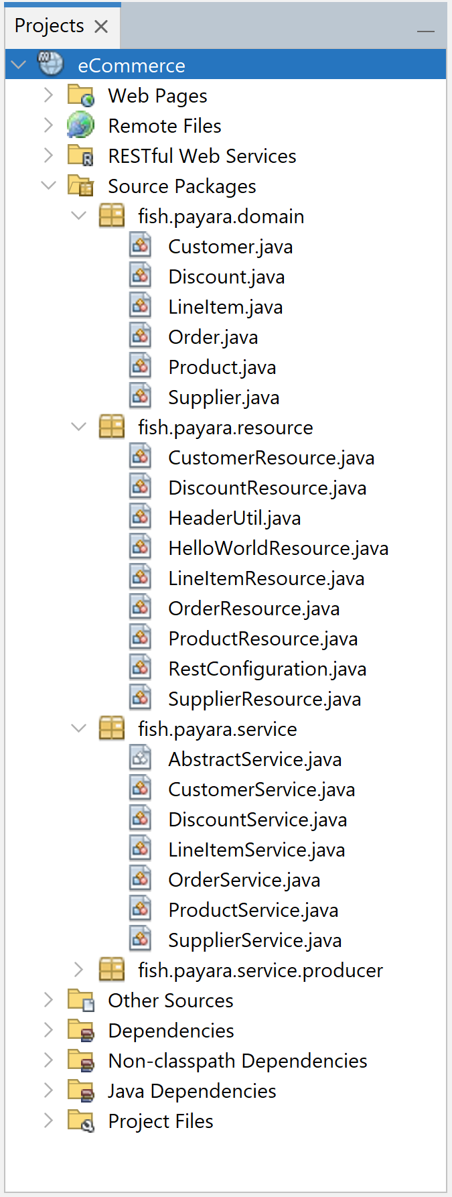452x1197 pixels.
Task: Click the RESTful Web Services folder icon
Action: click(x=81, y=156)
